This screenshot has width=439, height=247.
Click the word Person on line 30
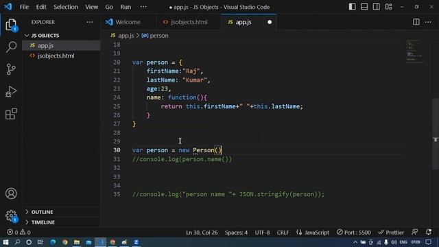coord(203,150)
